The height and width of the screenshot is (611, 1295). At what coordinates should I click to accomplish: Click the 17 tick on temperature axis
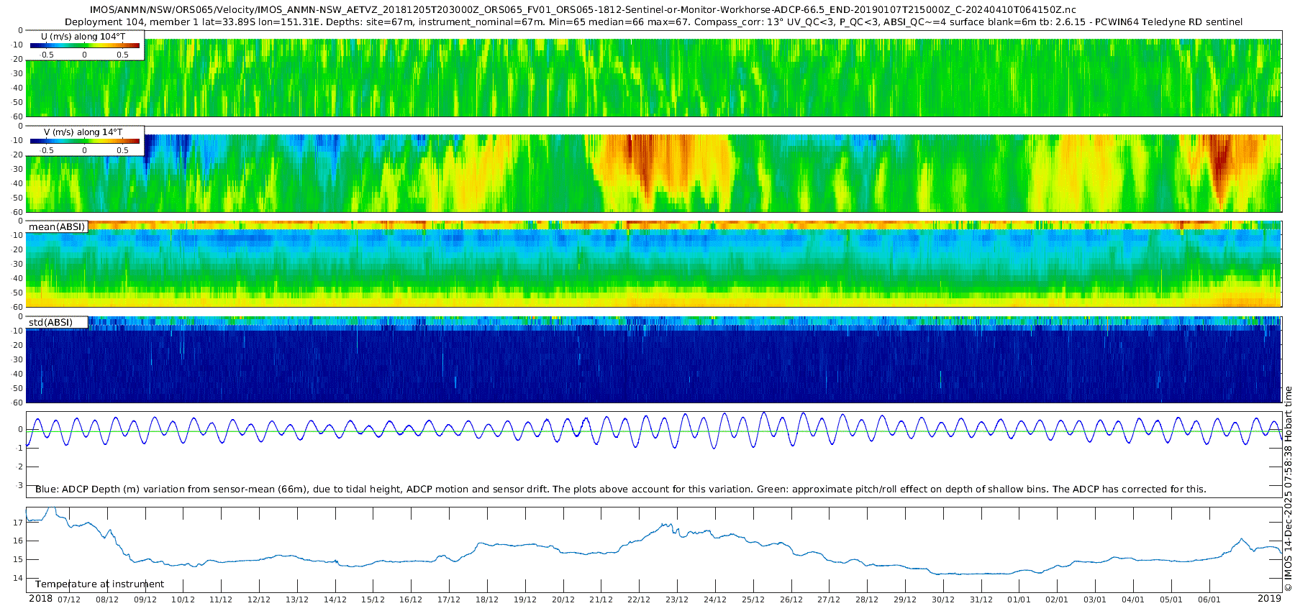pos(18,523)
